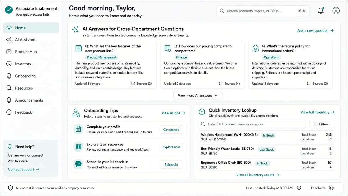Click the Home house icon in sidebar

(x=9, y=28)
